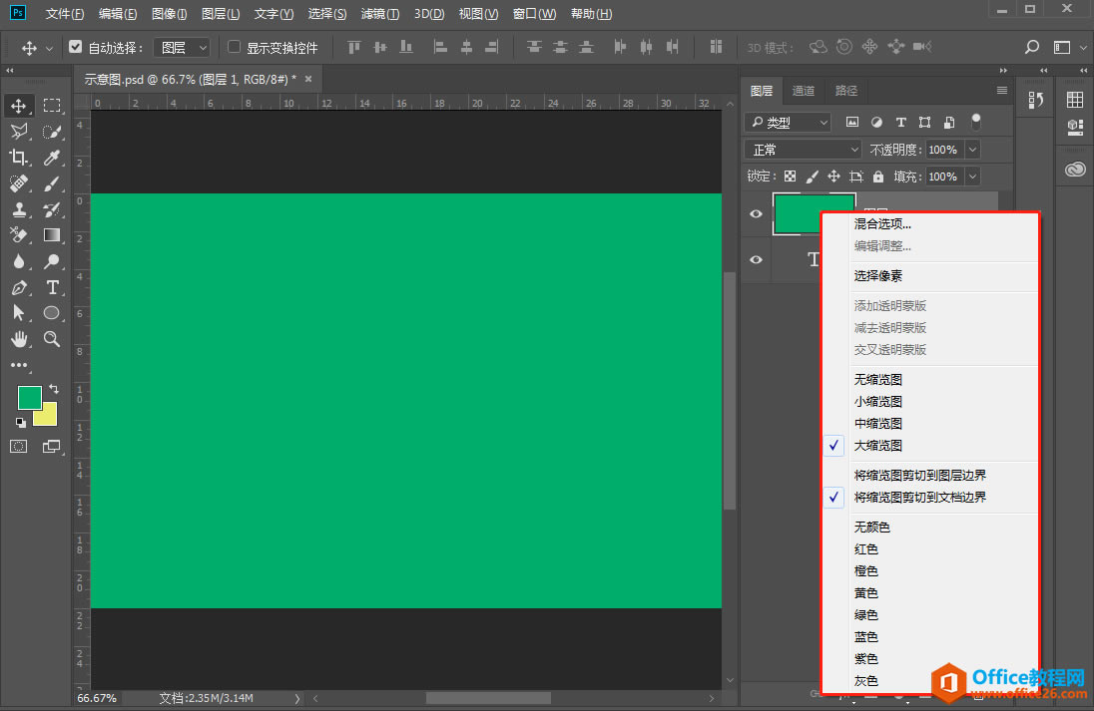This screenshot has width=1094, height=711.
Task: Switch to the Paths tab
Action: tap(846, 91)
